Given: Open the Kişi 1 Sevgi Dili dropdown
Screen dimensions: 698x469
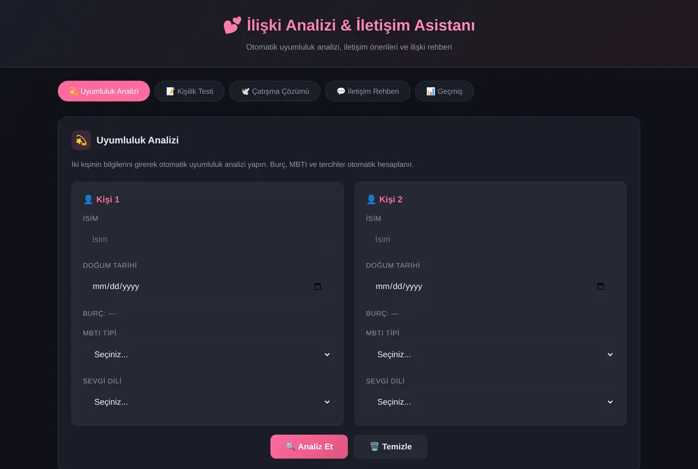Looking at the screenshot, I should click(207, 402).
